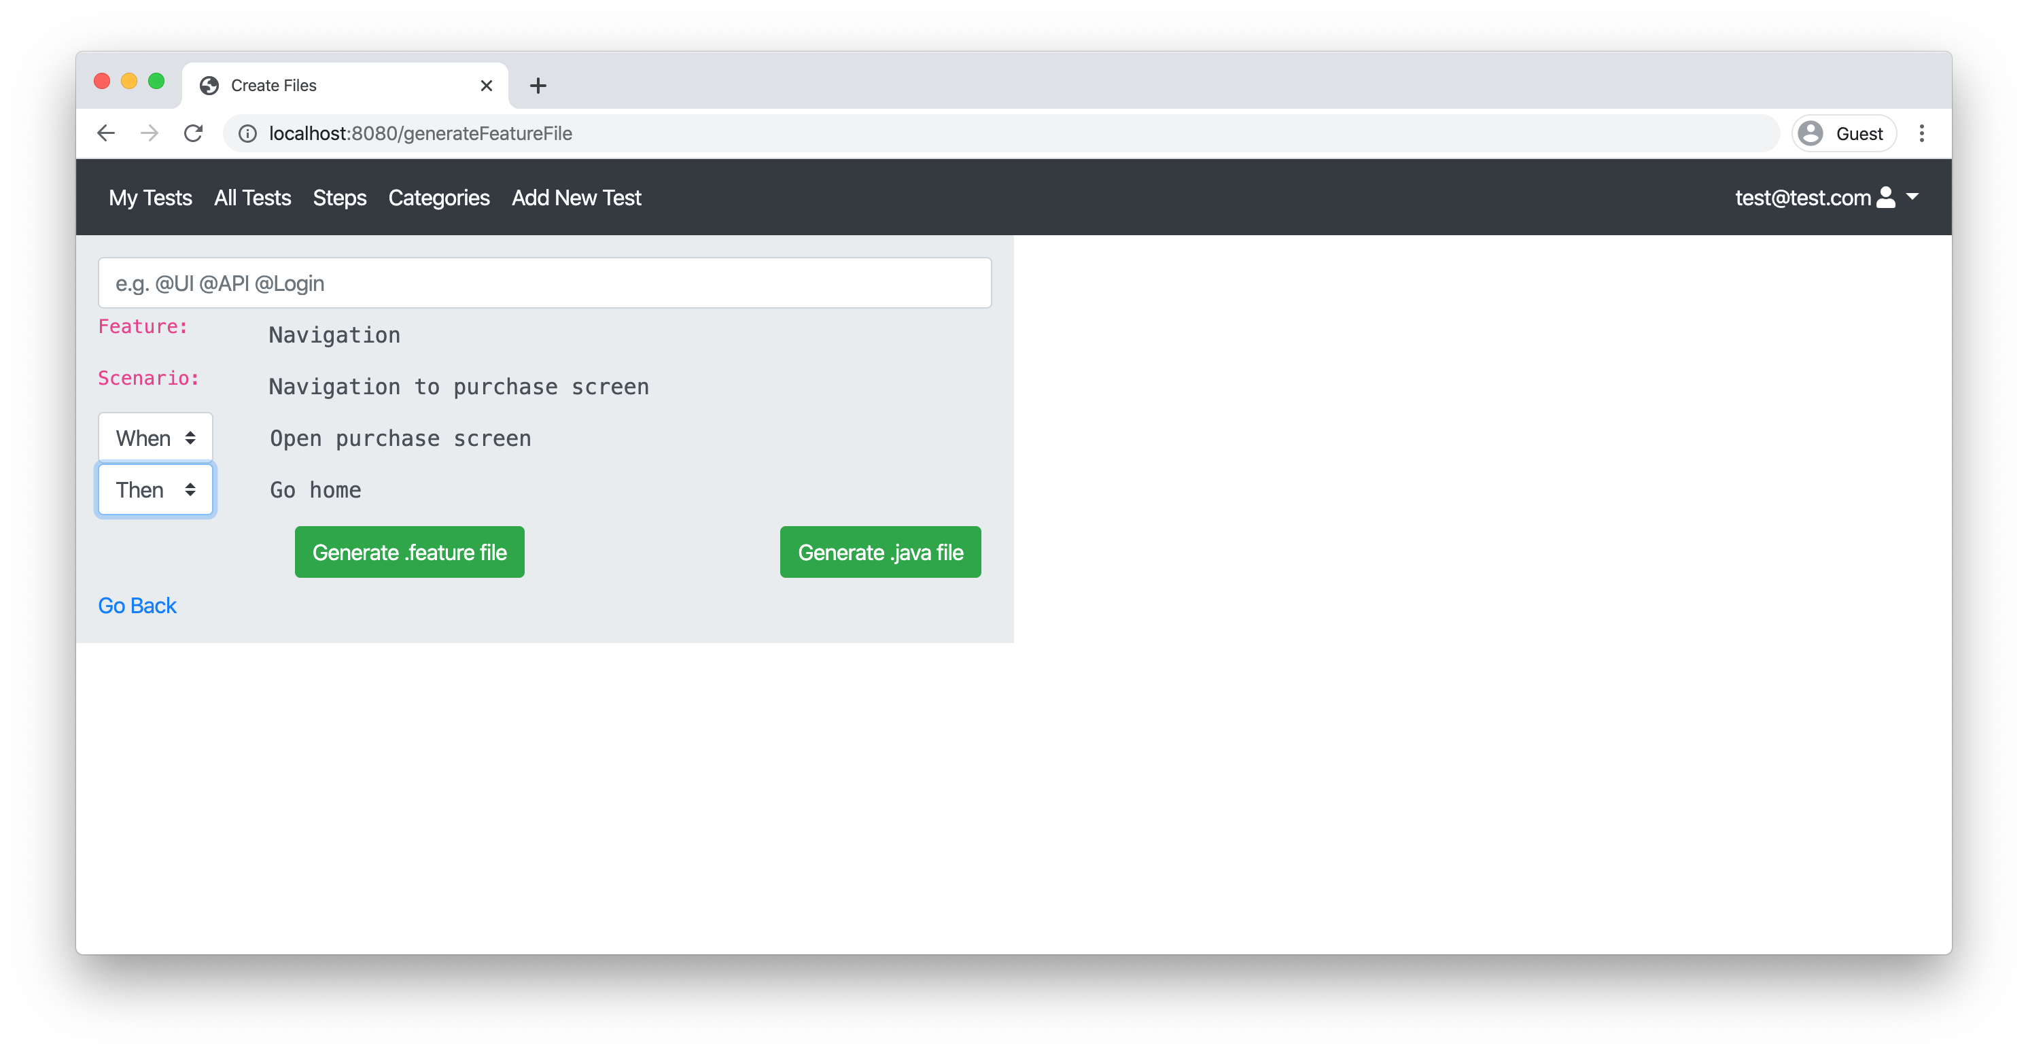Open All Tests navbar item

pyautogui.click(x=252, y=198)
